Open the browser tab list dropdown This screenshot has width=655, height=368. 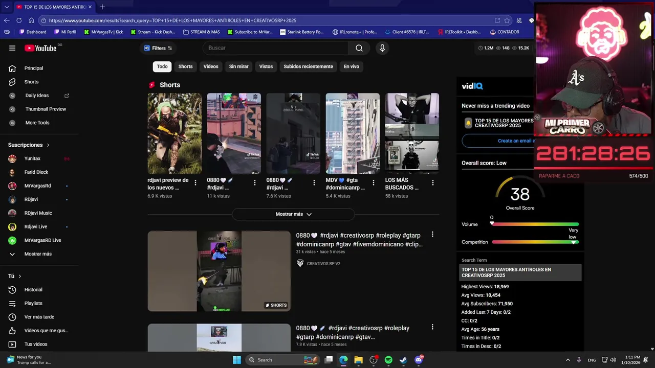[x=6, y=7]
